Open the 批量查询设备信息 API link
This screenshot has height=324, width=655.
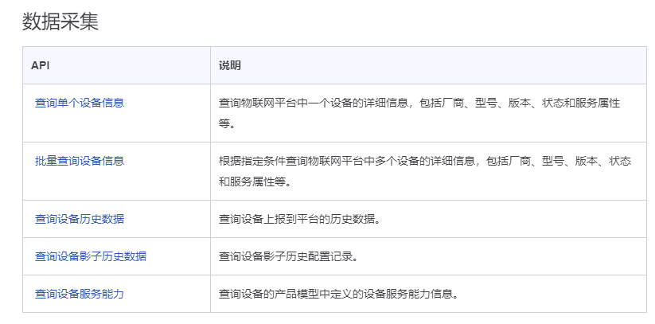pos(80,161)
